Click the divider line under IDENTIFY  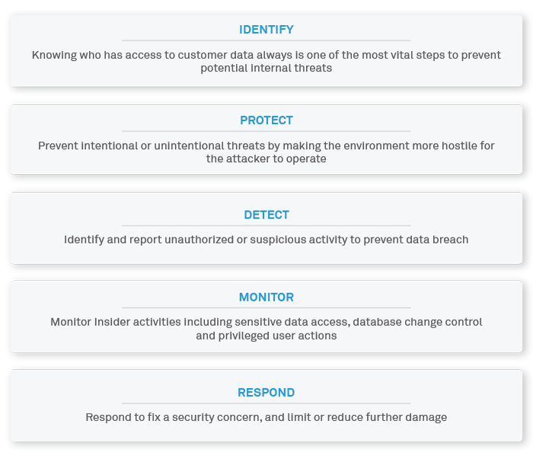(x=266, y=40)
